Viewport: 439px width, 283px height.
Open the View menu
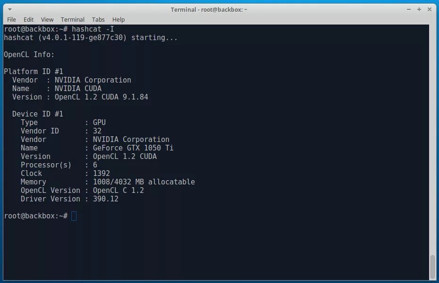point(47,20)
